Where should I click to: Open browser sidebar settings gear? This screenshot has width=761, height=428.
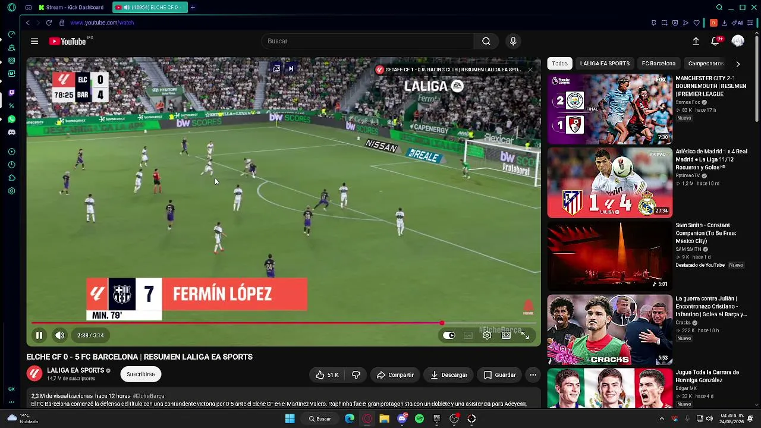(11, 191)
